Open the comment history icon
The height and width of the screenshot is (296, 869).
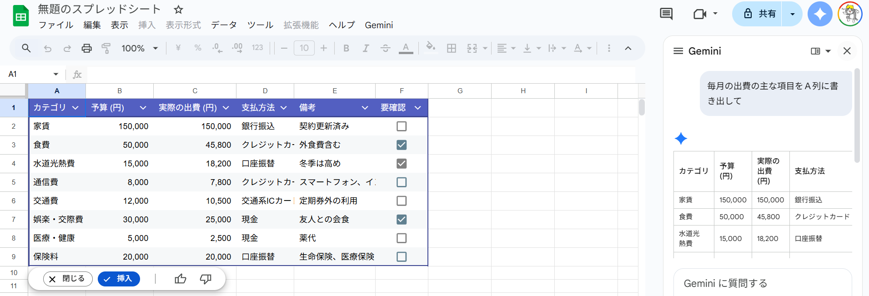666,14
